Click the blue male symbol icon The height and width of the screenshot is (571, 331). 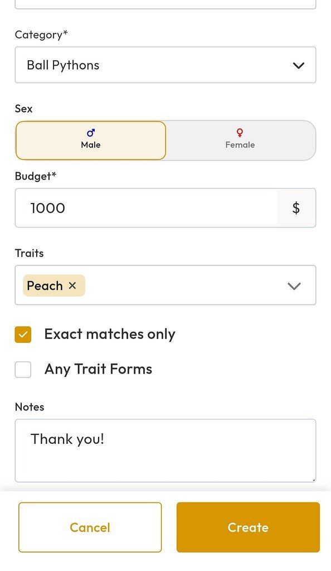(91, 133)
